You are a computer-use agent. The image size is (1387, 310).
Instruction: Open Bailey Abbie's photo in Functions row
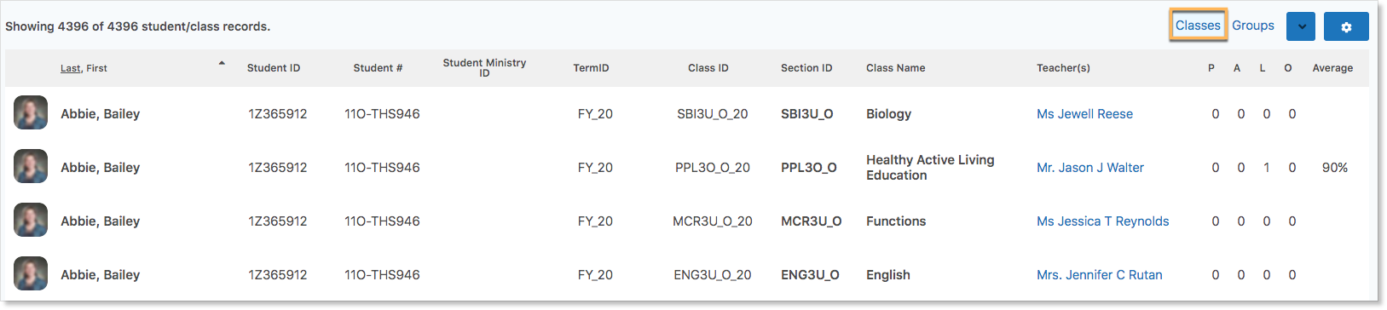[31, 220]
